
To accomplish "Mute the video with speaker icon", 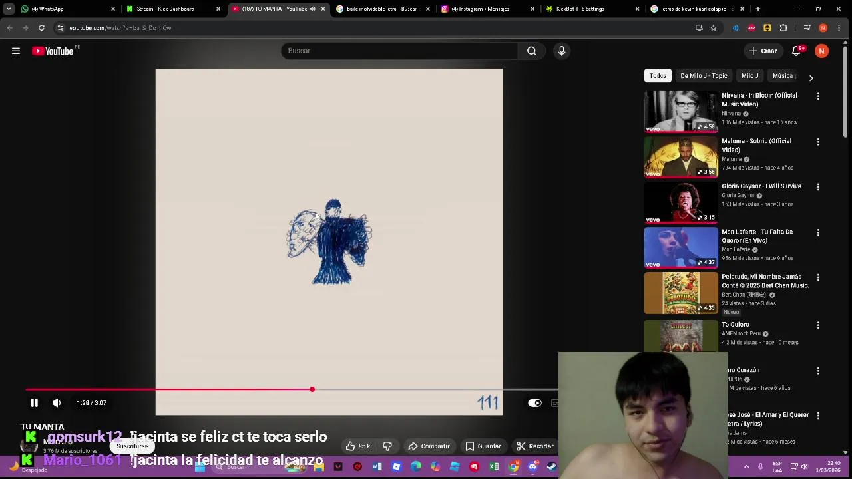I will [57, 402].
